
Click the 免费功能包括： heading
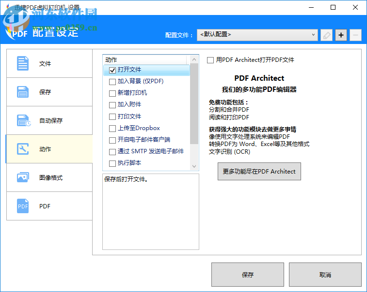(x=228, y=102)
